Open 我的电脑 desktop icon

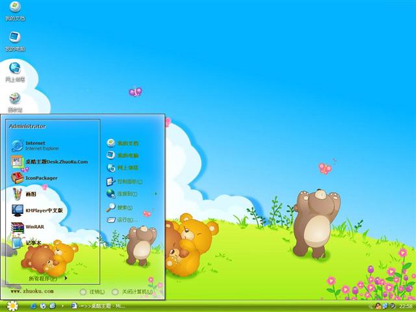click(15, 42)
